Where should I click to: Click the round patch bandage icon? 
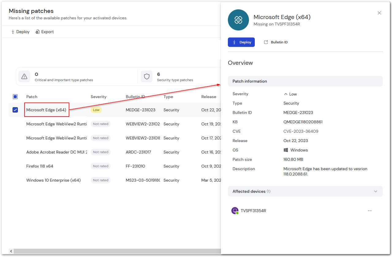click(x=238, y=20)
